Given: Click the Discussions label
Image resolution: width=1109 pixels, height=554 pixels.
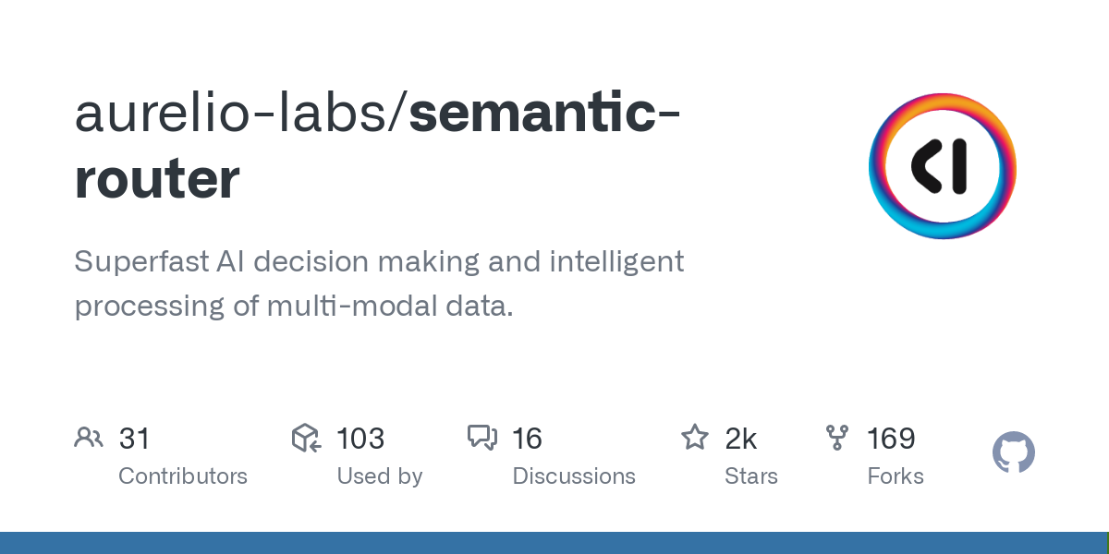Looking at the screenshot, I should [574, 476].
